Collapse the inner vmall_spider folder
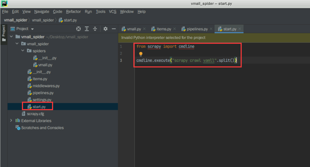Viewport: 310px width, 167px height. coord(17,44)
